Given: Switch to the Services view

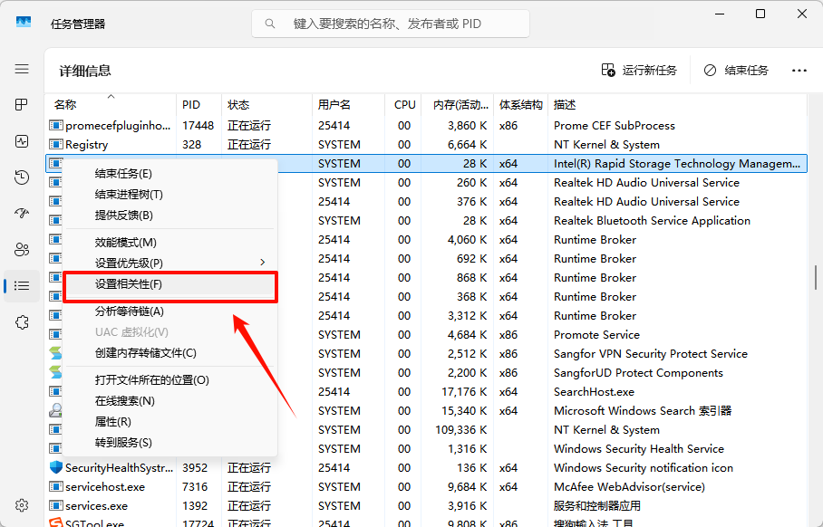Looking at the screenshot, I should 21,321.
